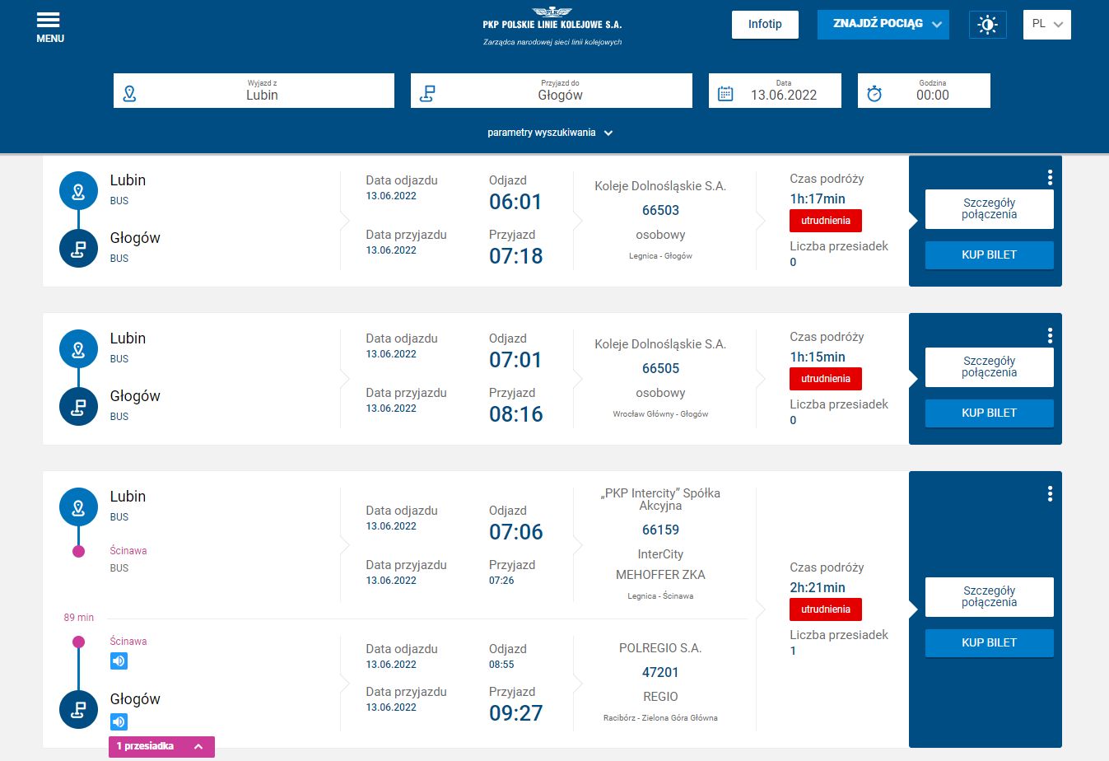The image size is (1109, 761).
Task: Click route text Wrocław Główny - Głogów
Action: pos(660,414)
